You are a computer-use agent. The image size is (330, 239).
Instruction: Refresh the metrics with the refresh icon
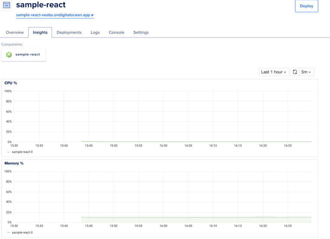[x=295, y=72]
